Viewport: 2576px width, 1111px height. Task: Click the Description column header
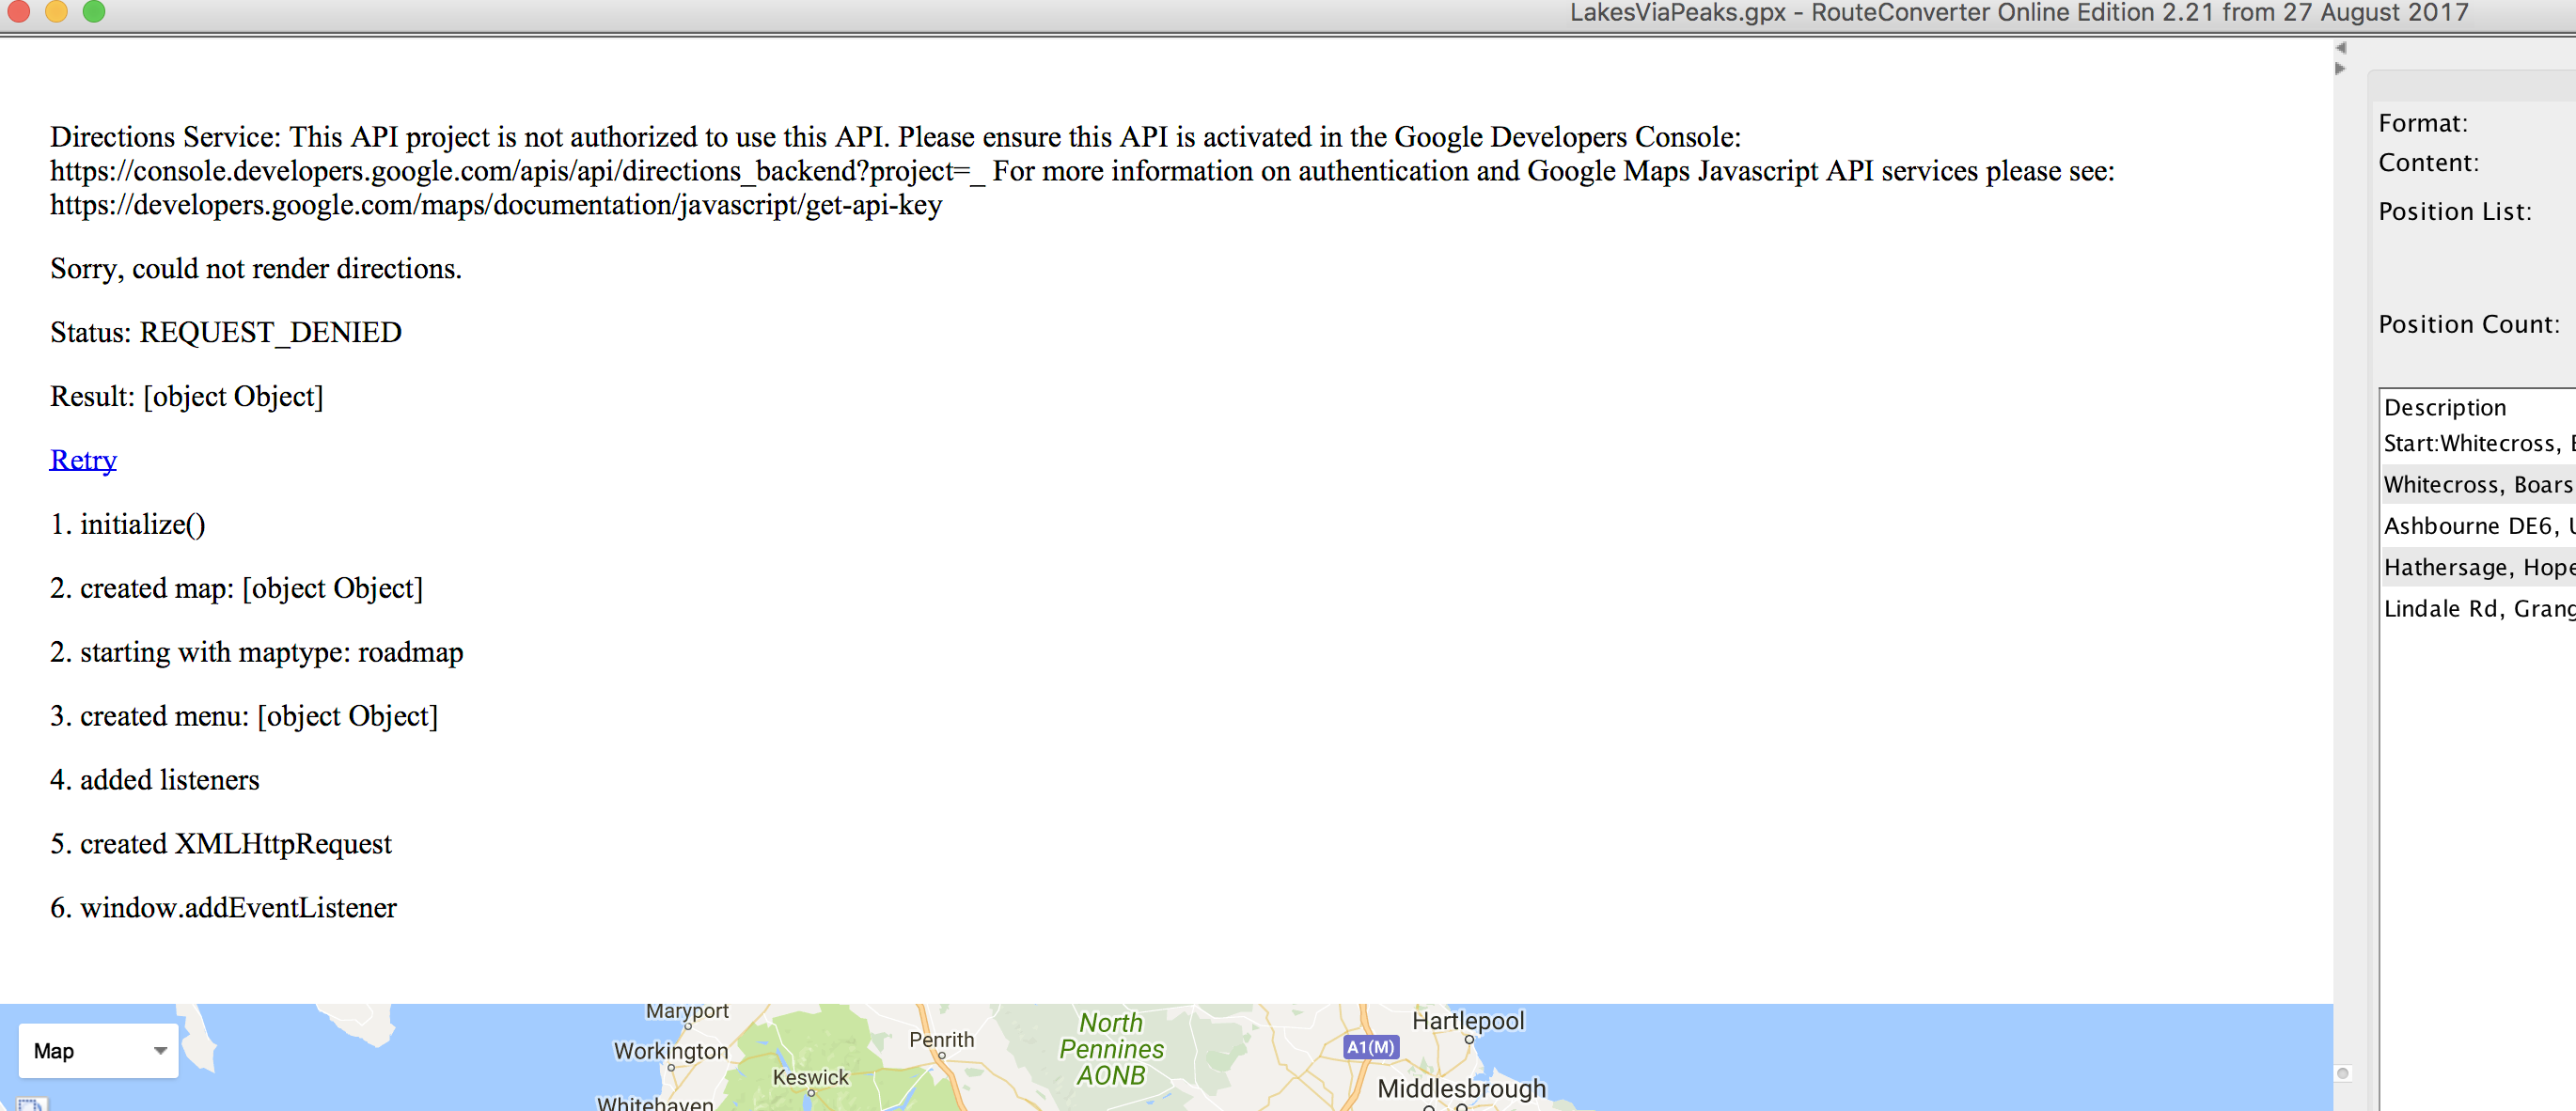(2445, 407)
